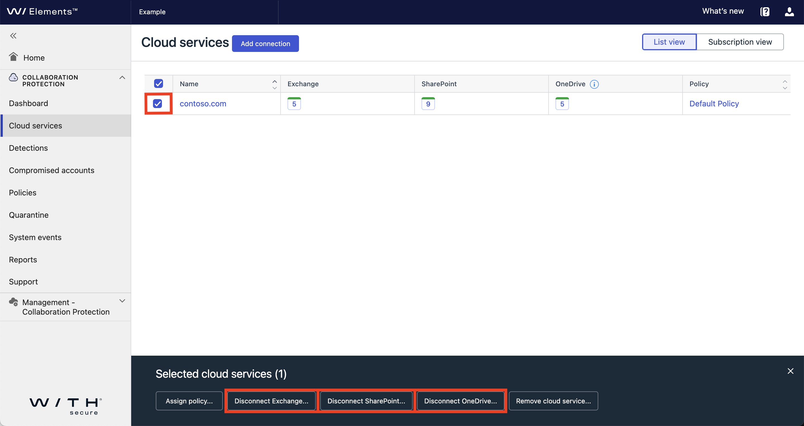This screenshot has width=804, height=426.
Task: Open Support page
Action: [x=66, y=282]
